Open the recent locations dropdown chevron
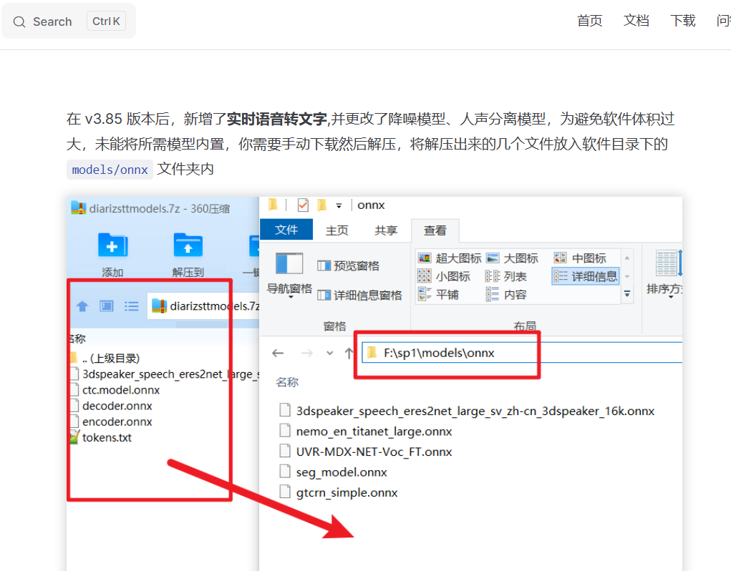The width and height of the screenshot is (731, 571). coord(329,353)
